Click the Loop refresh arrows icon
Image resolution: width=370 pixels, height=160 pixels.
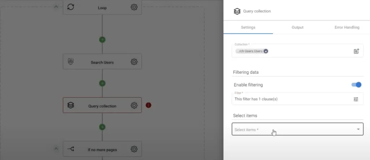pos(70,7)
